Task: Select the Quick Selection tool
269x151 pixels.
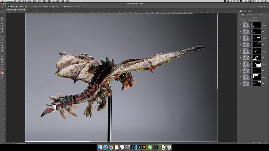Action: 2,21
